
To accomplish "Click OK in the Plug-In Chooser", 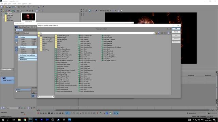I will tap(176, 28).
